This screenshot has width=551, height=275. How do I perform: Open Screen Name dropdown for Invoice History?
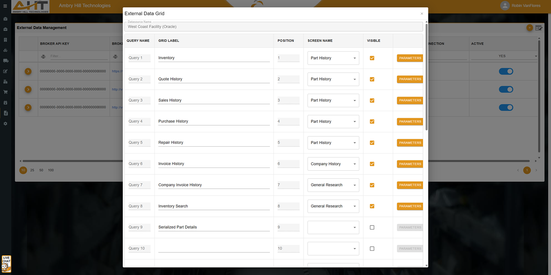(x=333, y=164)
